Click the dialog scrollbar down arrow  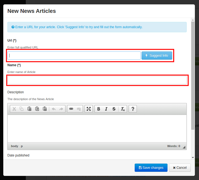click(x=193, y=158)
